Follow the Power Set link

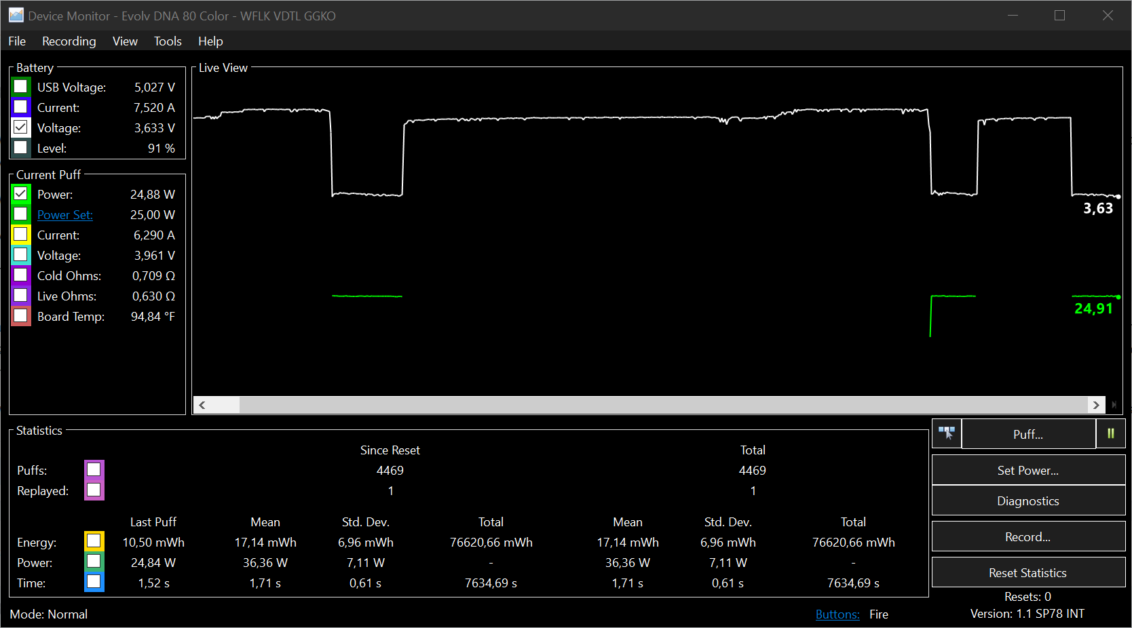tap(65, 215)
